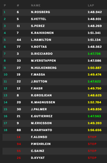The image size is (107, 163).
Task: Select F.NASR driver name
Action: click(x=37, y=89)
